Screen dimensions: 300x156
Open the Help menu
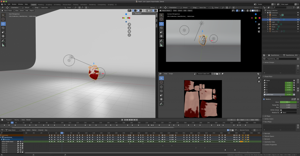(26, 4)
